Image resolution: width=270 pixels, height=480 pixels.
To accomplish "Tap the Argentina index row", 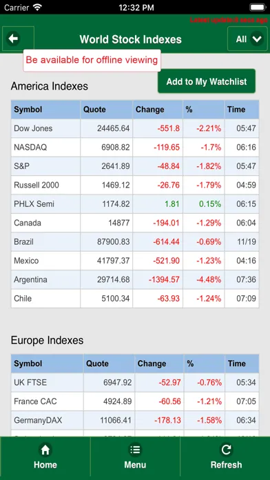I will (x=135, y=279).
